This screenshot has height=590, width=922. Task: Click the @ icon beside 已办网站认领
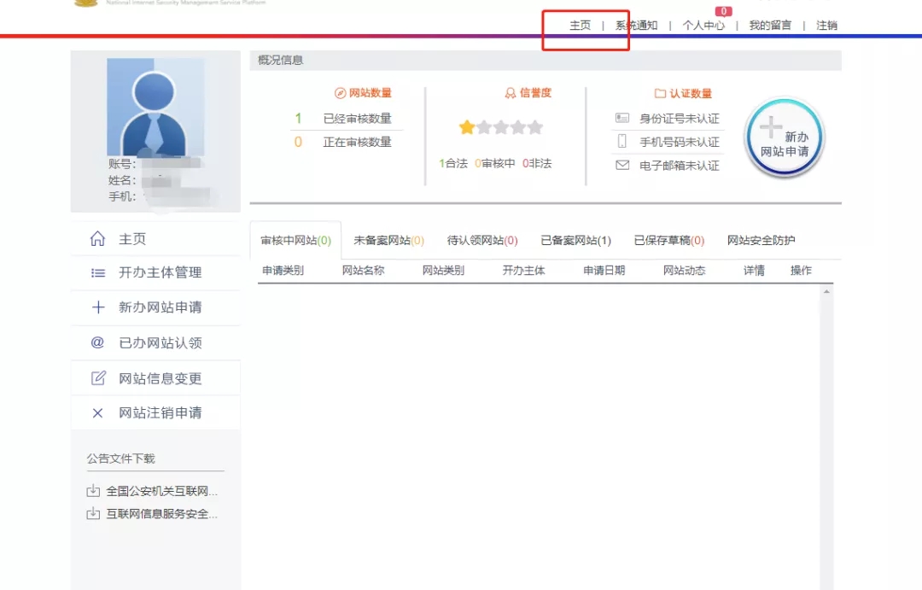coord(97,343)
